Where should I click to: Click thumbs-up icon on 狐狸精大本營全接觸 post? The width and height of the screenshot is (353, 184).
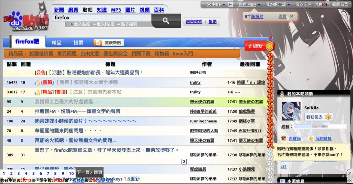coord(37,83)
